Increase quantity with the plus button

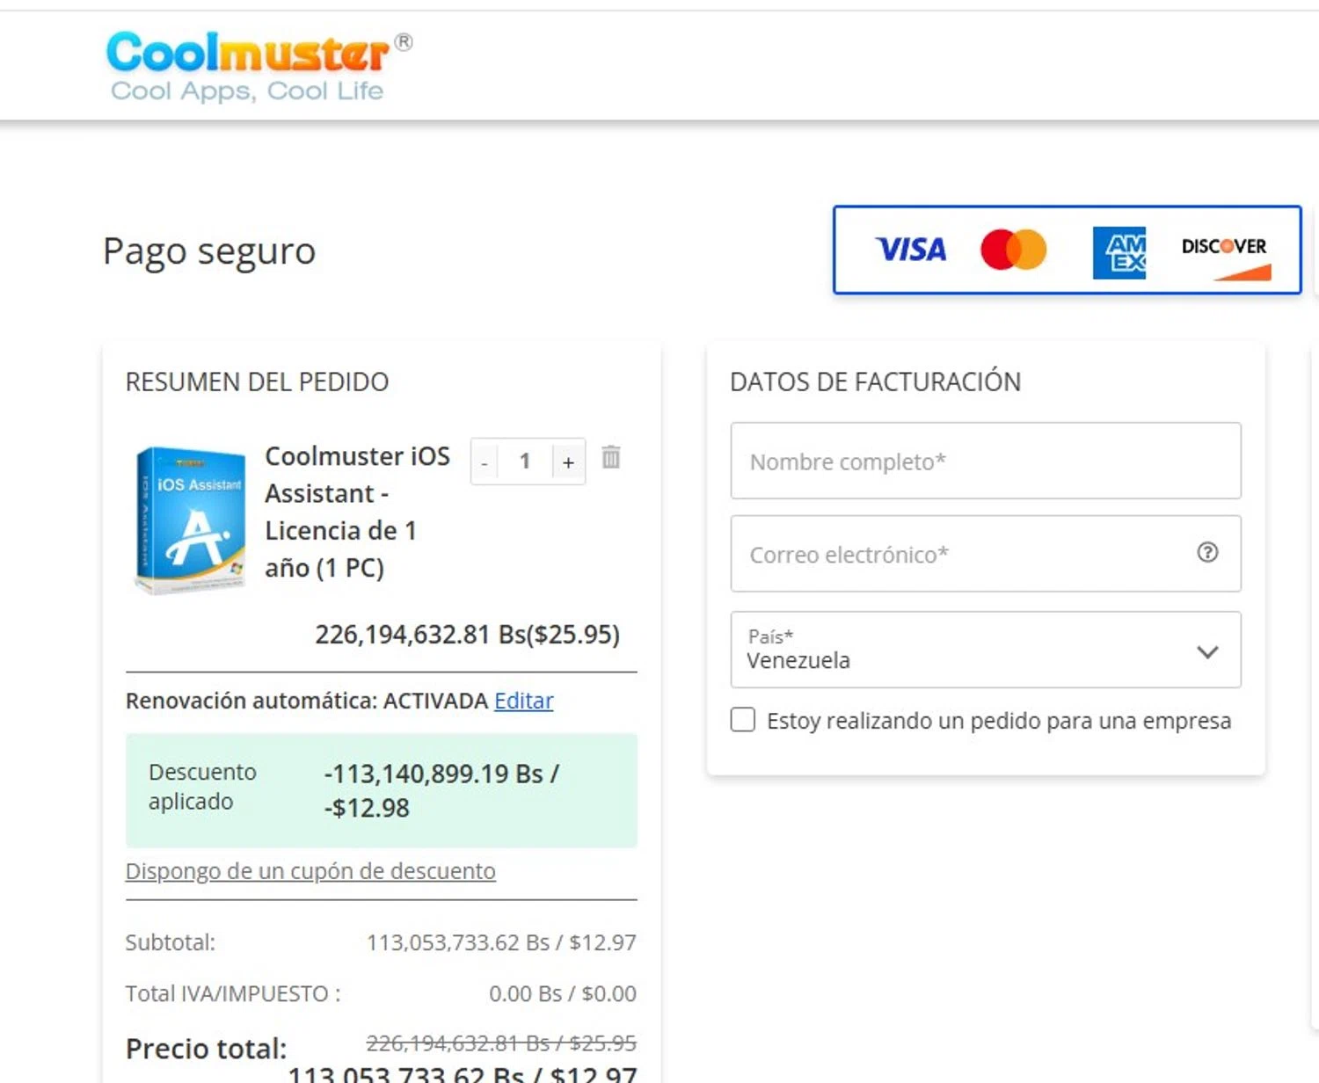(568, 462)
